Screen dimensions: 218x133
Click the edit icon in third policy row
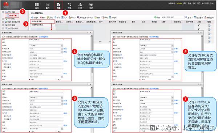[209, 34]
